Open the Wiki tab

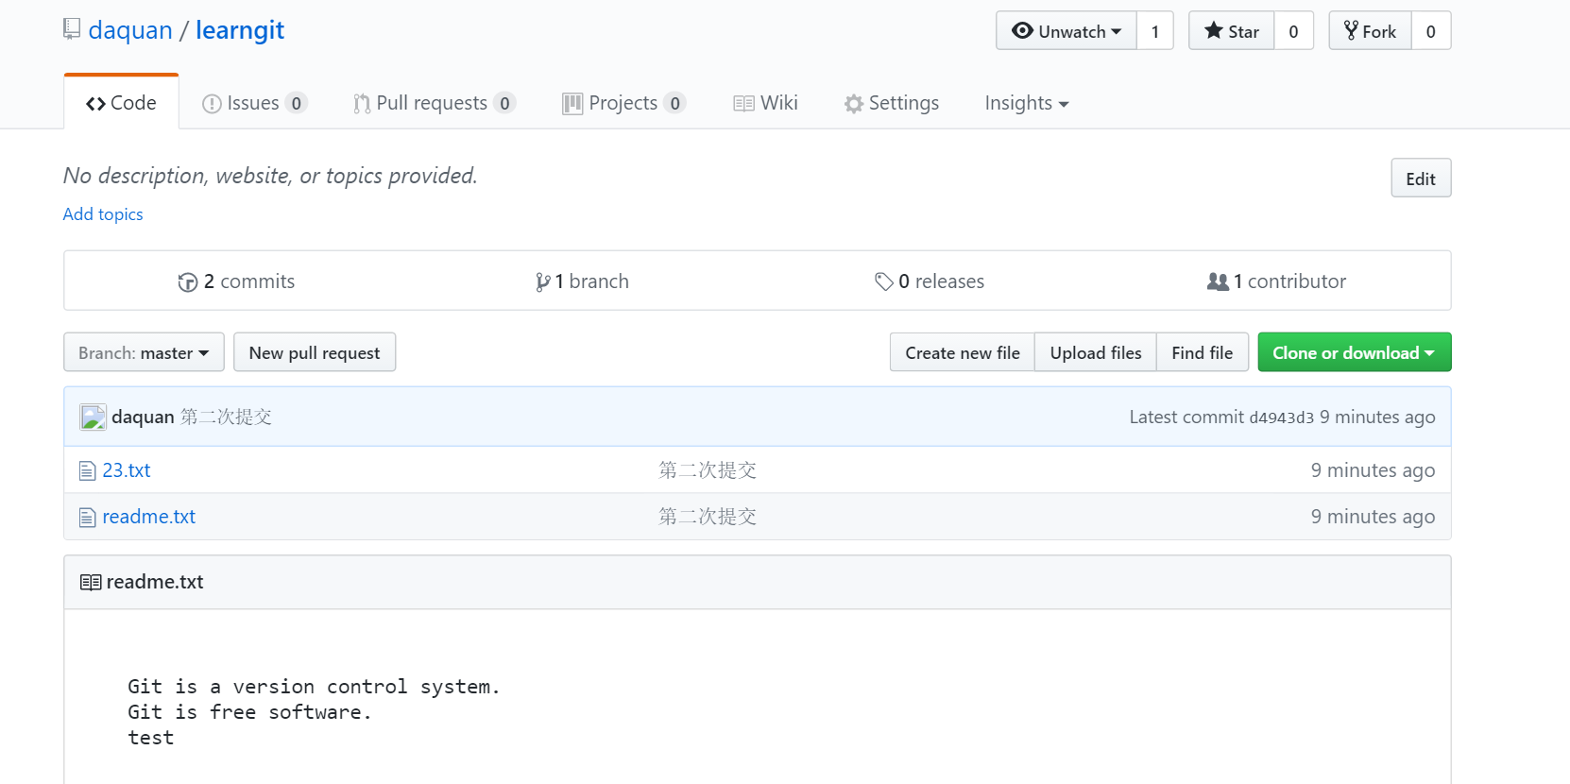click(x=766, y=103)
